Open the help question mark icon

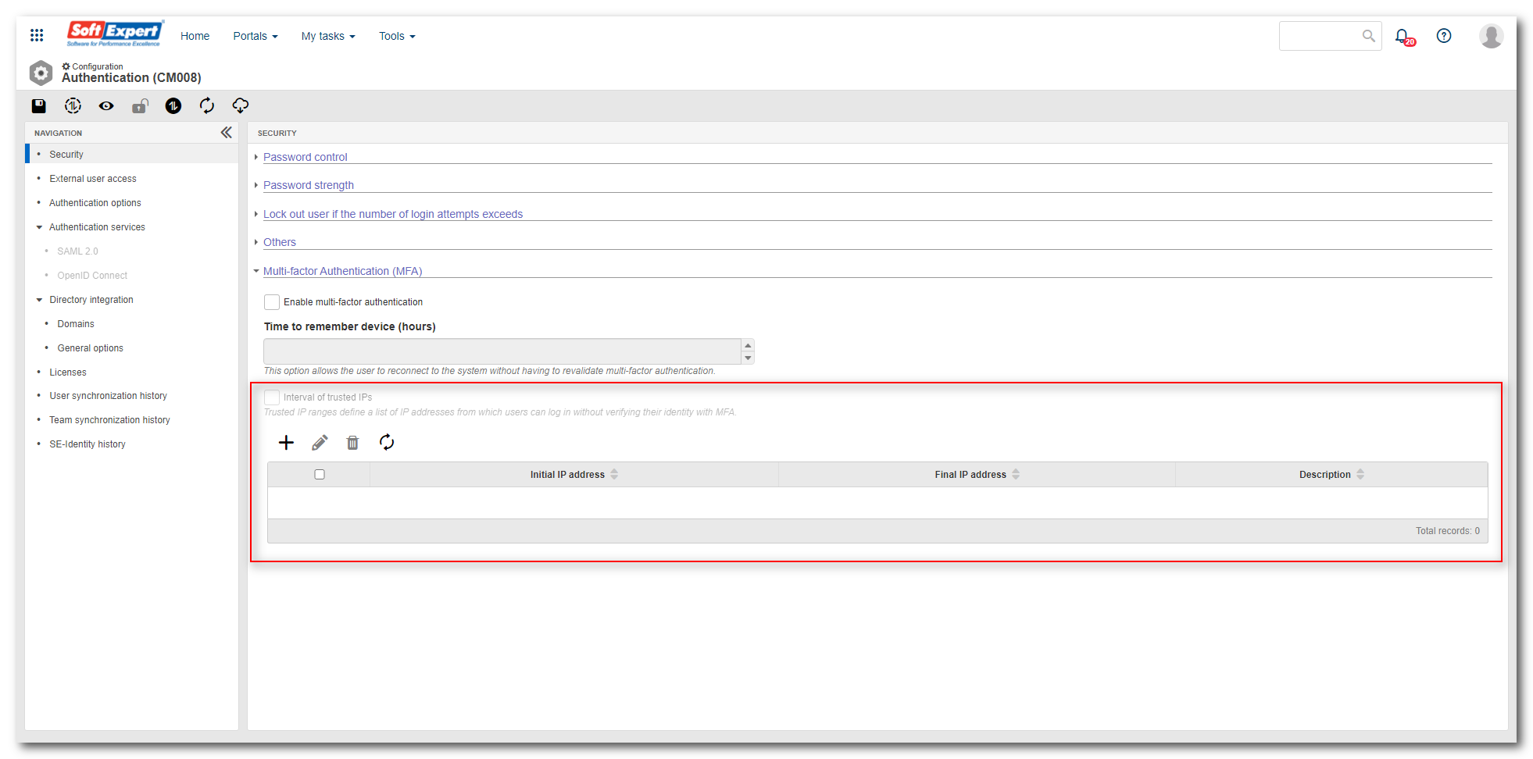1444,36
